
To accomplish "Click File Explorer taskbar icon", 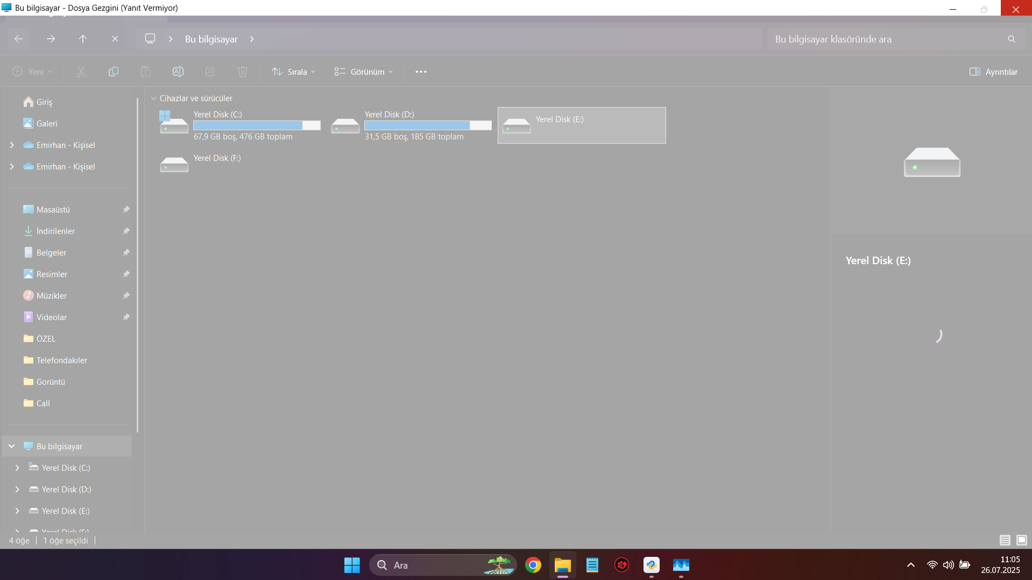I will [563, 565].
